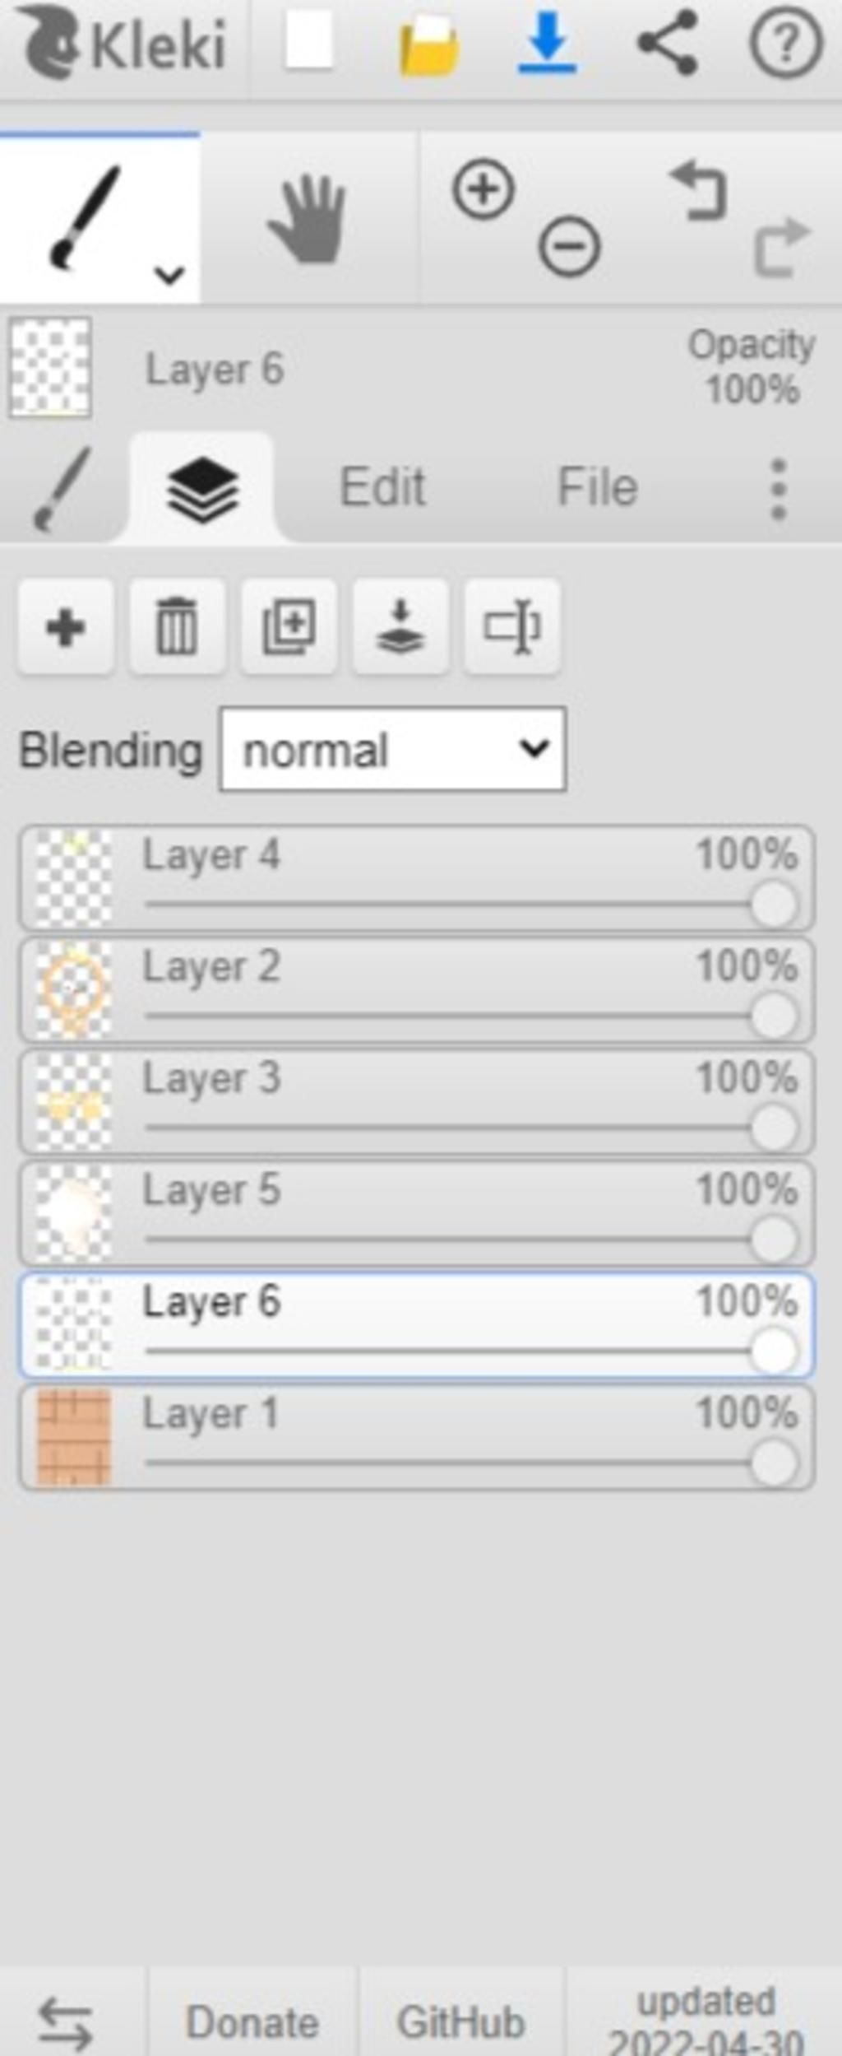
Task: Click the zoom in plus icon
Action: 483,189
